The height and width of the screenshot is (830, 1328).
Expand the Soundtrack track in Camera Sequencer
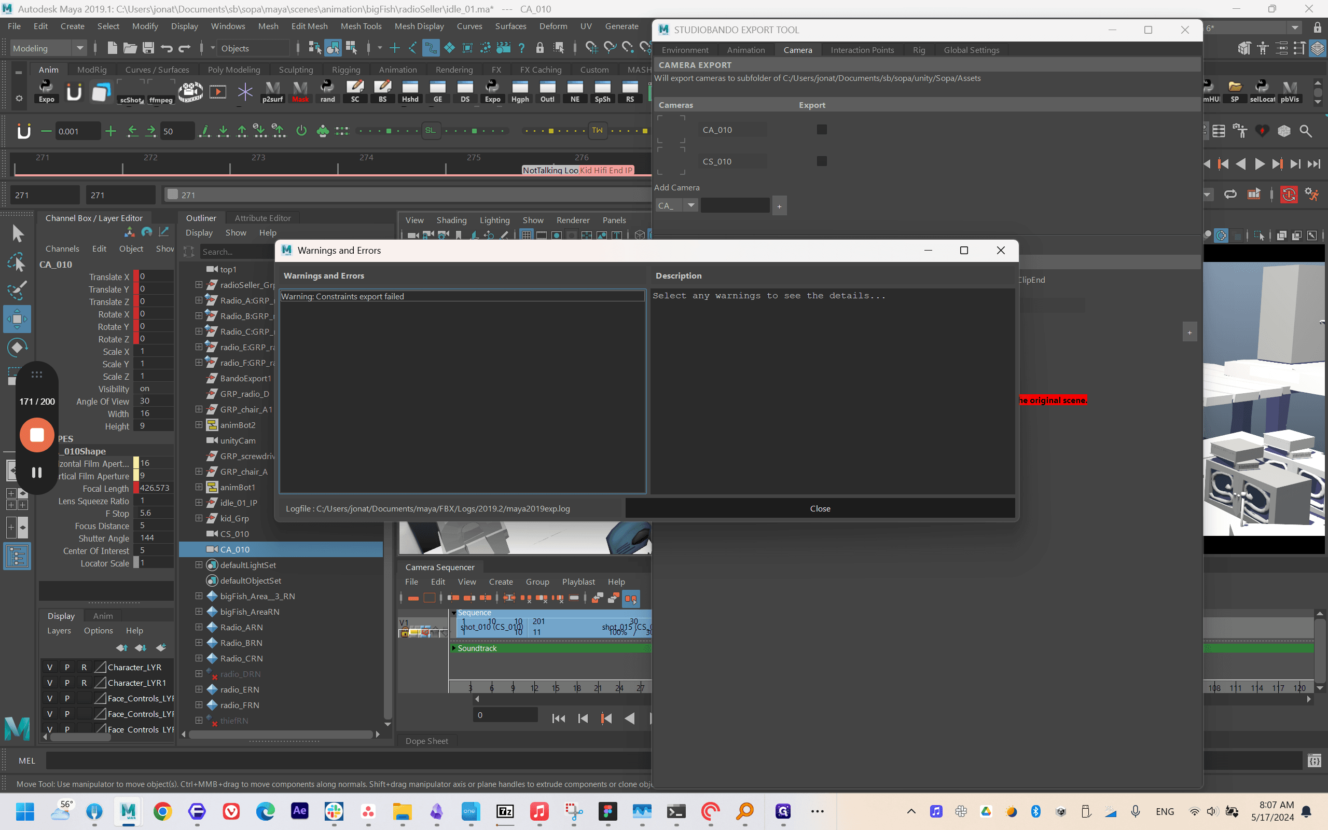454,648
